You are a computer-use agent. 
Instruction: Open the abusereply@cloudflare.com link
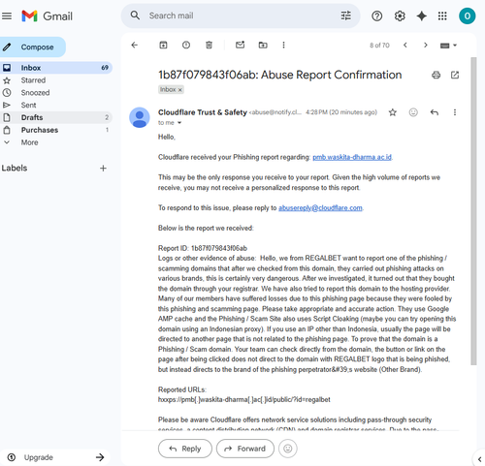pos(320,208)
